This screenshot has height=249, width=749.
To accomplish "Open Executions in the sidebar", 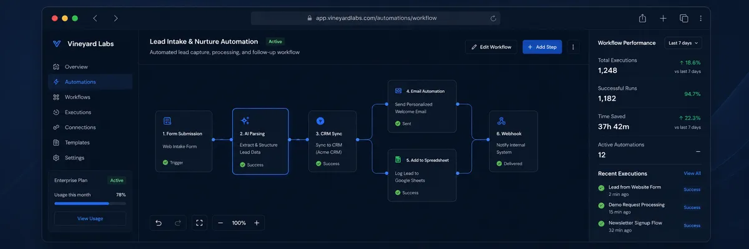I will click(x=90, y=112).
